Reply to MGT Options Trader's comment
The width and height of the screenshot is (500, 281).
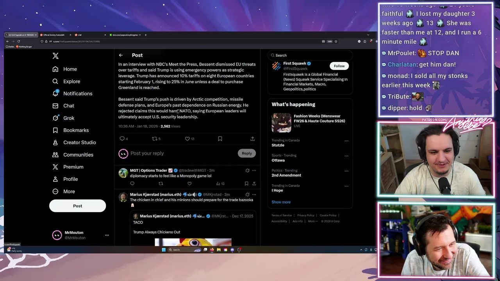click(x=132, y=183)
